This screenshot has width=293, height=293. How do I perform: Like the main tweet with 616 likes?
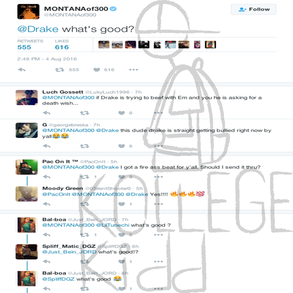tap(96, 70)
